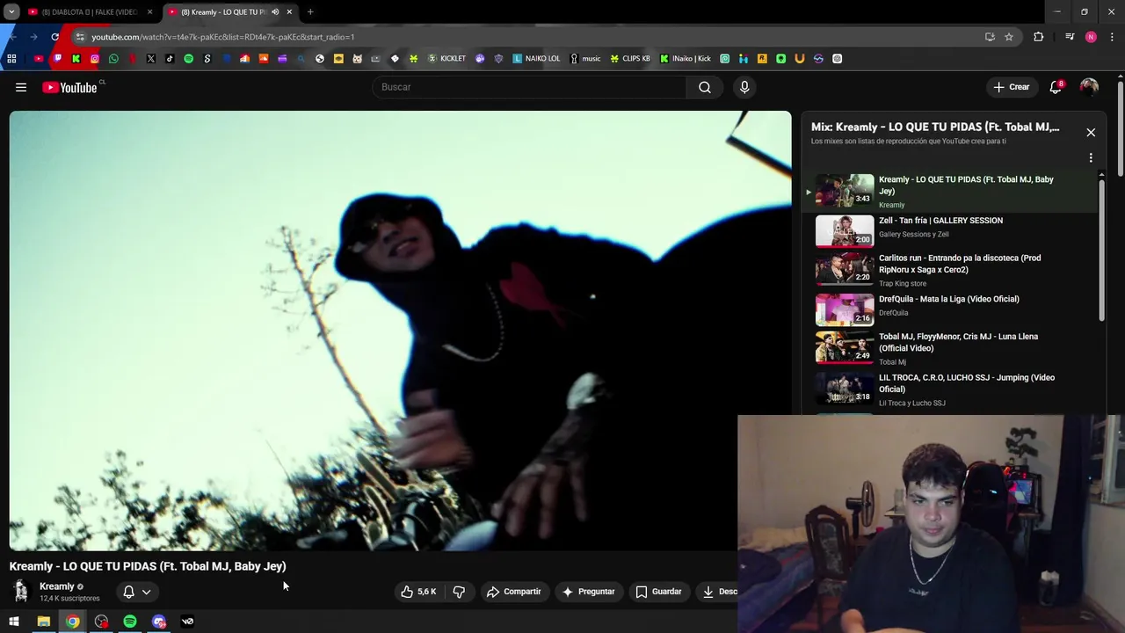Click the Preguntar button
This screenshot has height=633, width=1125.
pos(588,592)
